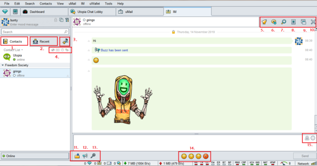
Task: Open the Online status dropdown
Action: coord(35,156)
